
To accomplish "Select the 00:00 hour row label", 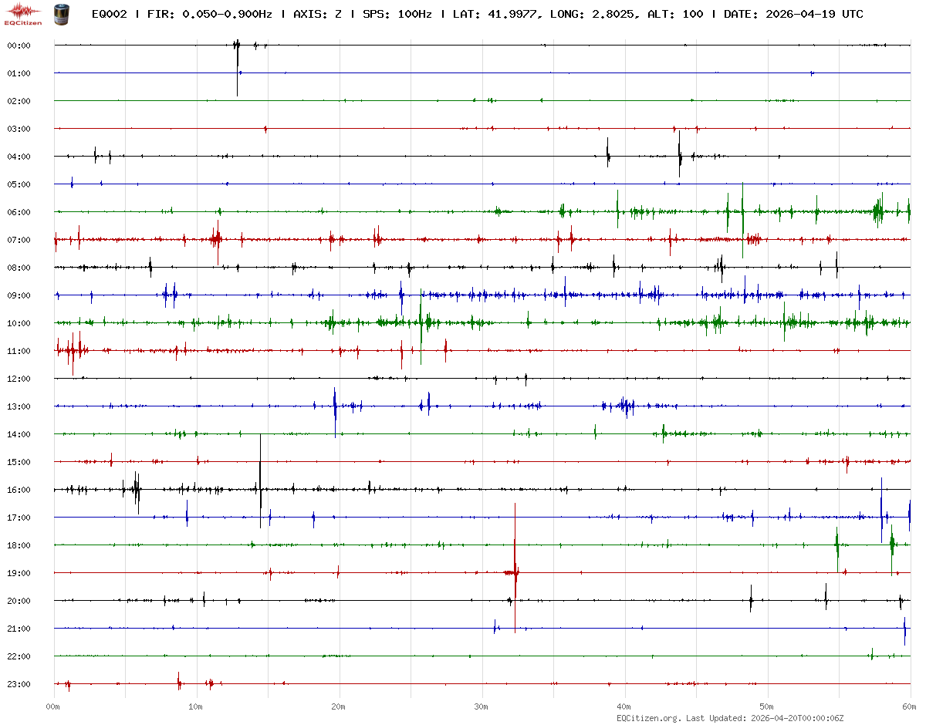I will [x=19, y=46].
